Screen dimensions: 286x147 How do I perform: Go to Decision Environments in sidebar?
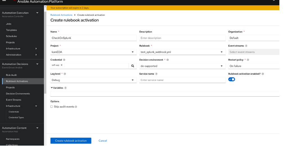click(18, 94)
